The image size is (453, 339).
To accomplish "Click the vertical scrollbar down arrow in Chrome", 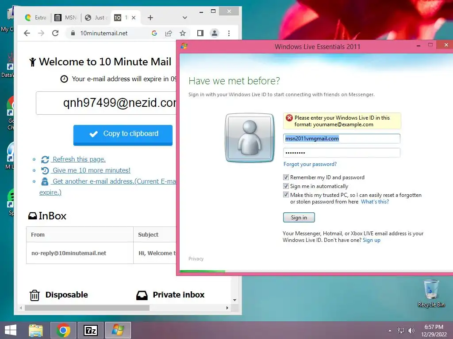I will pos(234,300).
